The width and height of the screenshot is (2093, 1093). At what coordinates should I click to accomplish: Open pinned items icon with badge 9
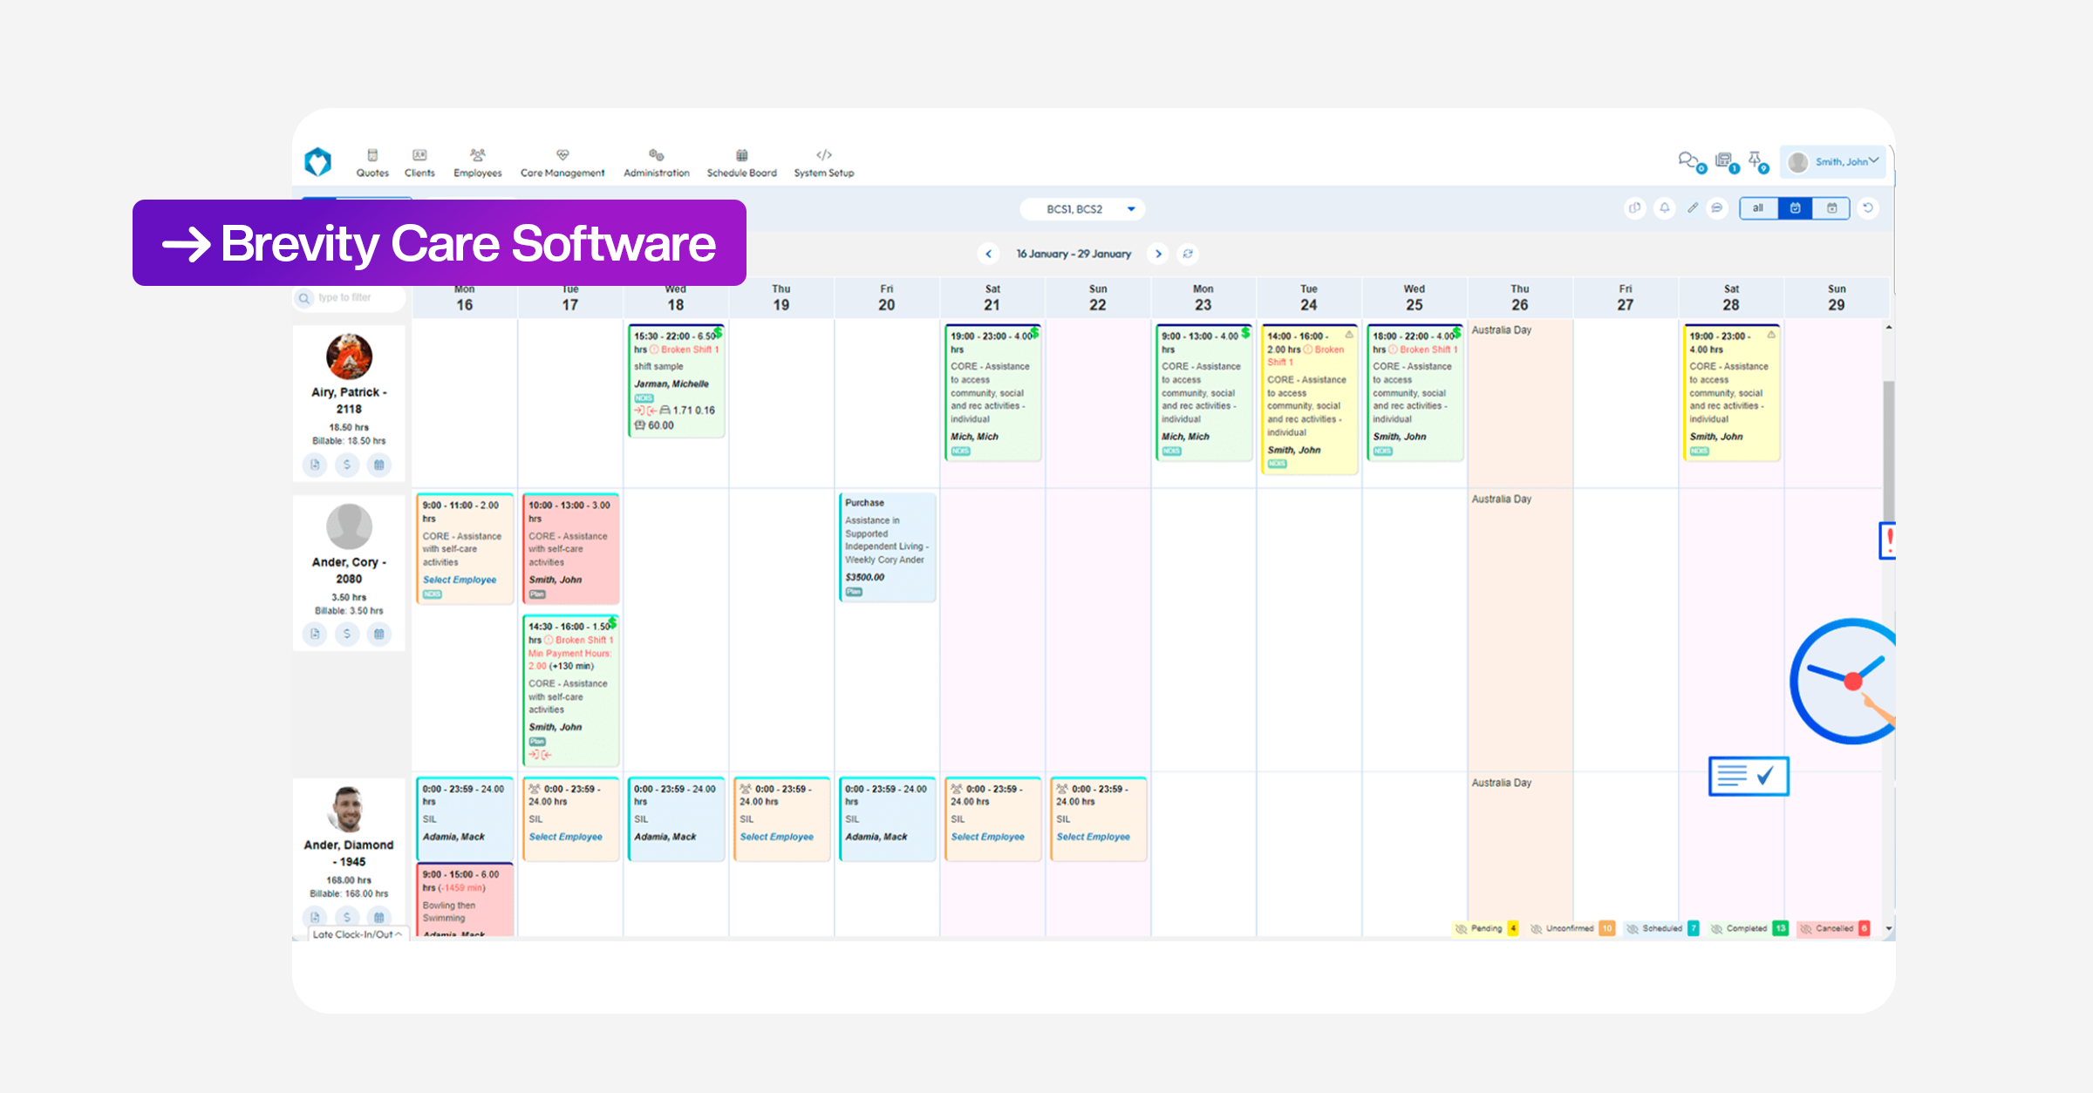(x=1757, y=161)
